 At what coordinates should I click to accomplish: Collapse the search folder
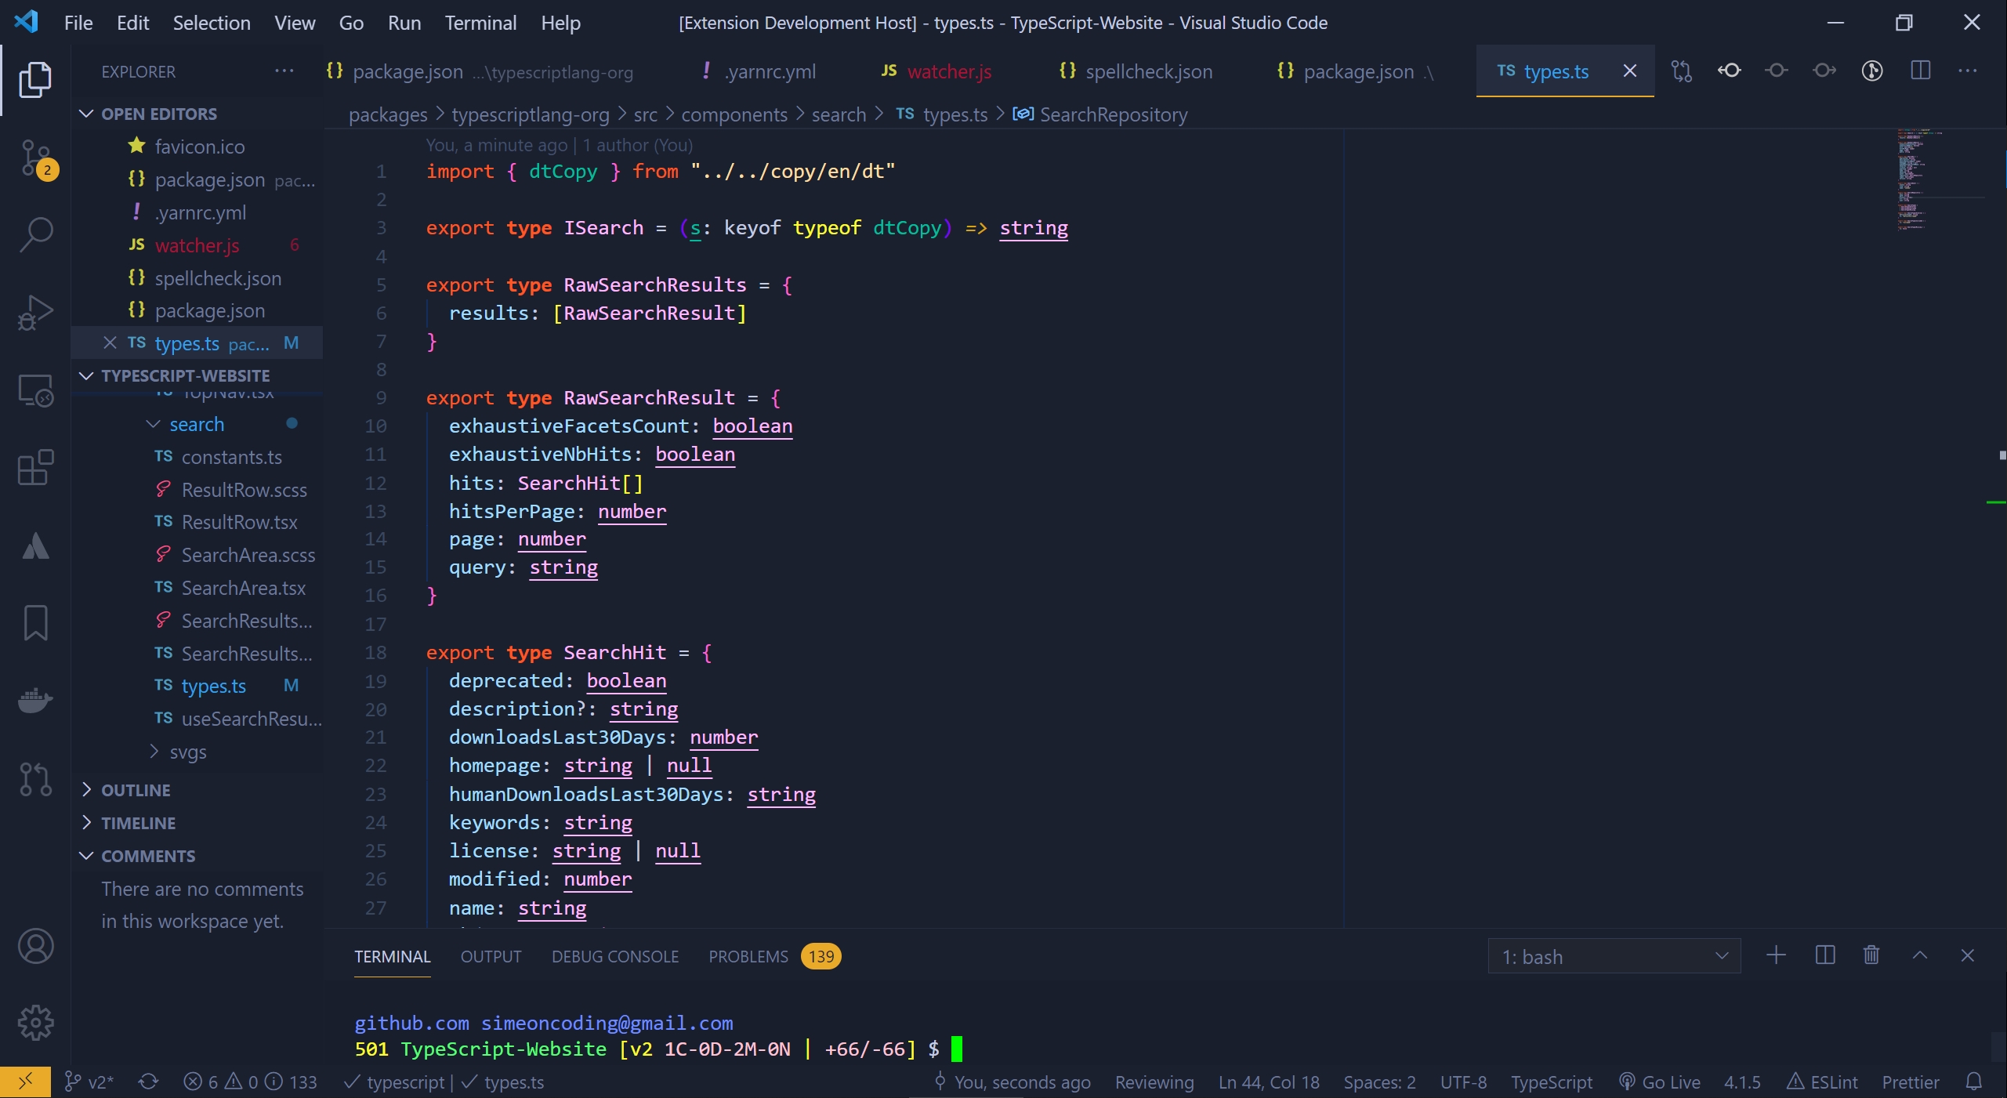196,424
